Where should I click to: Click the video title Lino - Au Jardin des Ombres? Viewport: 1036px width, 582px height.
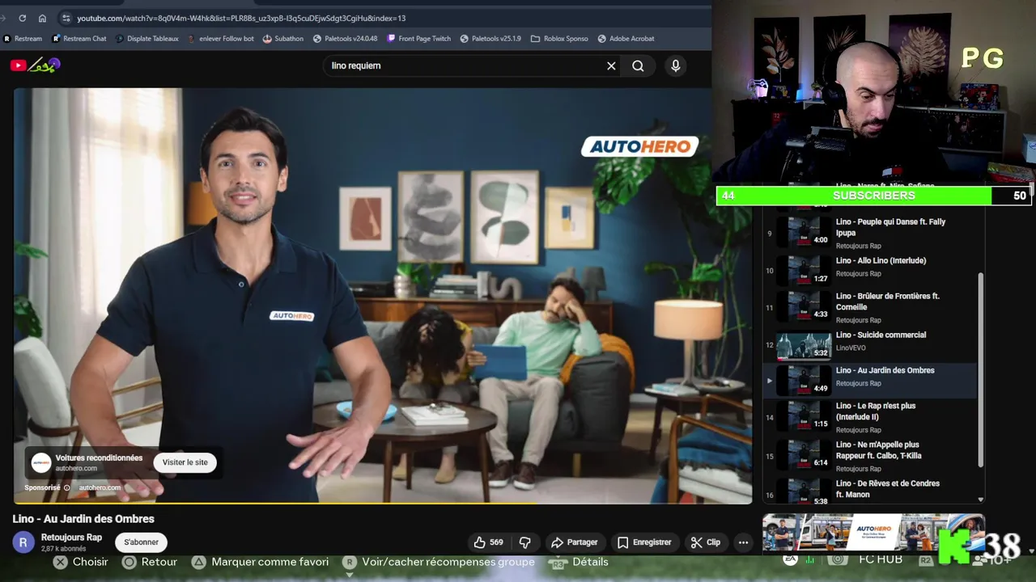click(83, 519)
